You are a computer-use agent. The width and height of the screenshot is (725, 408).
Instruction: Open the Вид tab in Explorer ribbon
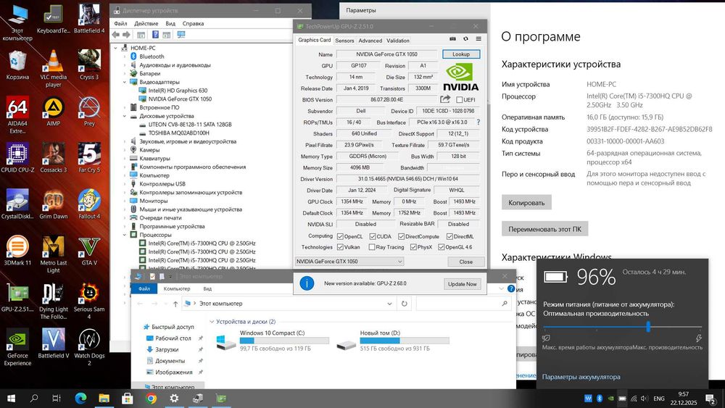pyautogui.click(x=207, y=288)
